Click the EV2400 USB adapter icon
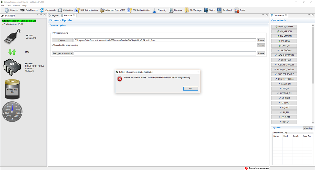Screen dimensions: 315x171 click(x=12, y=36)
